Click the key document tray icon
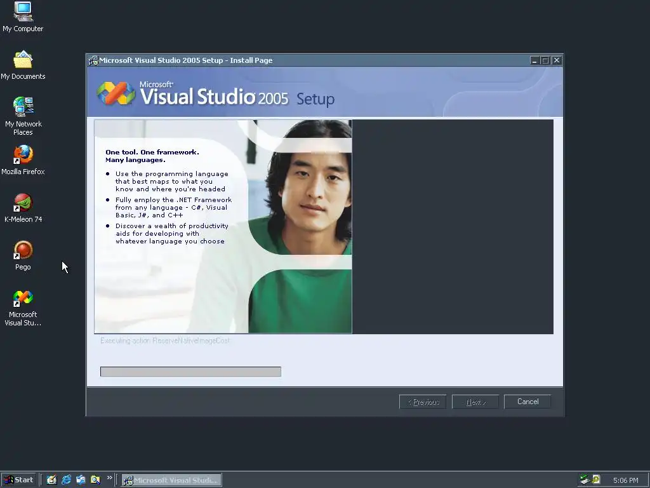The image size is (650, 488). [x=596, y=479]
